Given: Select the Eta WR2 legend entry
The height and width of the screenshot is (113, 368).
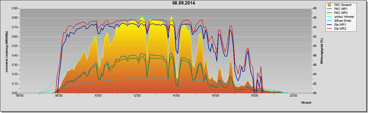Looking at the screenshot, I should click(x=341, y=29).
